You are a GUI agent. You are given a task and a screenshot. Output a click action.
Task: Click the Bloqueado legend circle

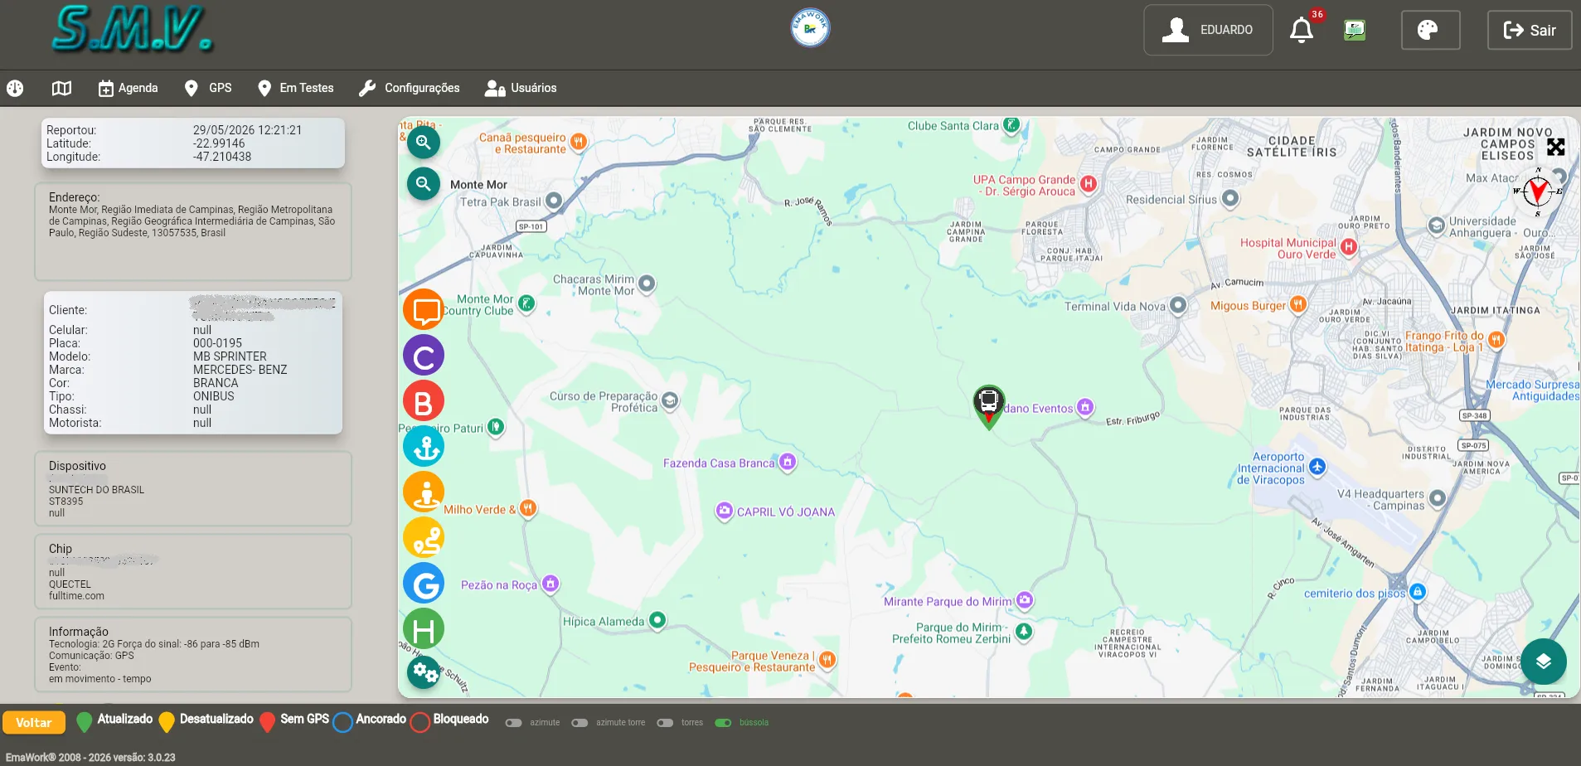tap(420, 722)
